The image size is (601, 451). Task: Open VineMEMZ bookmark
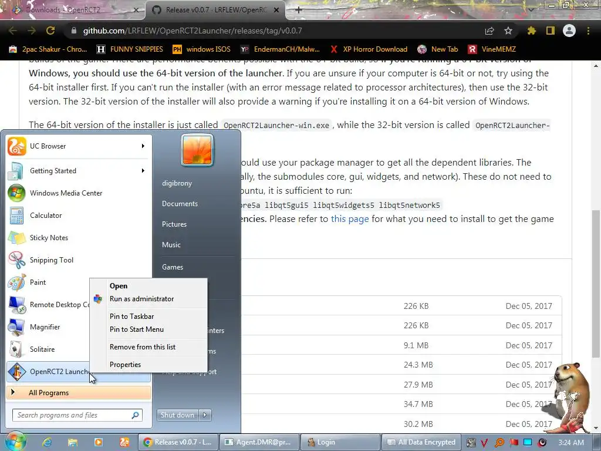pos(492,49)
